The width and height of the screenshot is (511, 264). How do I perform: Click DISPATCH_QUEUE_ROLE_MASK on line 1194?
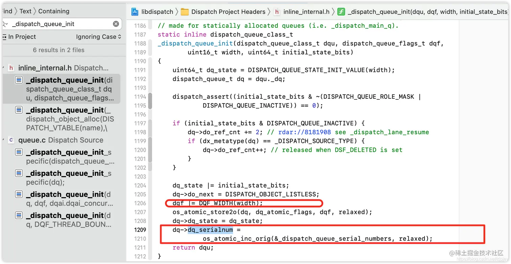369,97
